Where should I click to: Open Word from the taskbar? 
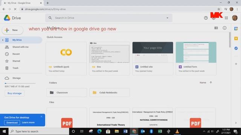click(125, 131)
